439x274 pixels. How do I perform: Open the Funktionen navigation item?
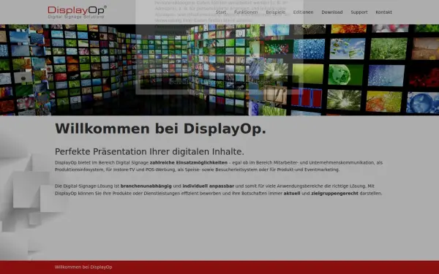coord(246,12)
